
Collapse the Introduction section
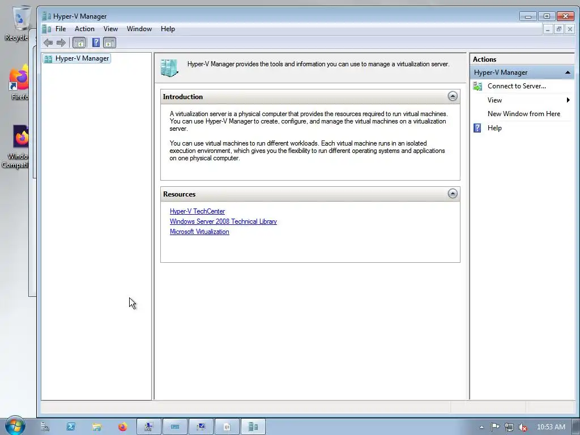pos(453,96)
